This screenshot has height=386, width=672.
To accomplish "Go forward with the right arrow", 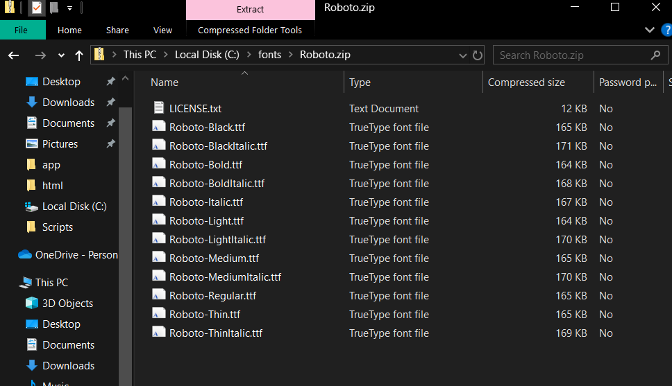I will (40, 55).
